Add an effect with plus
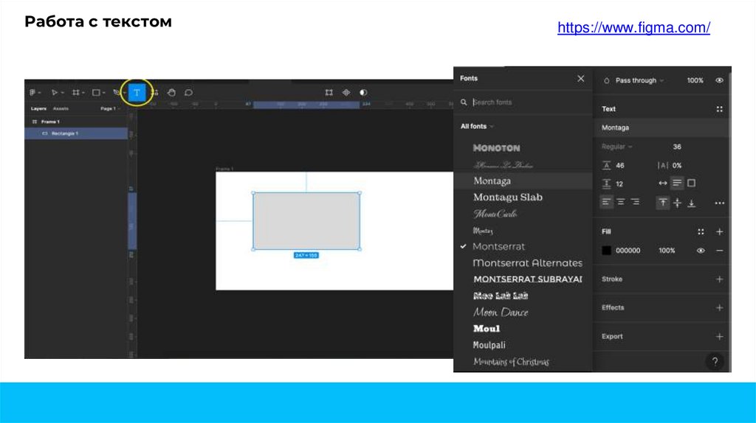This screenshot has width=756, height=423. 719,308
